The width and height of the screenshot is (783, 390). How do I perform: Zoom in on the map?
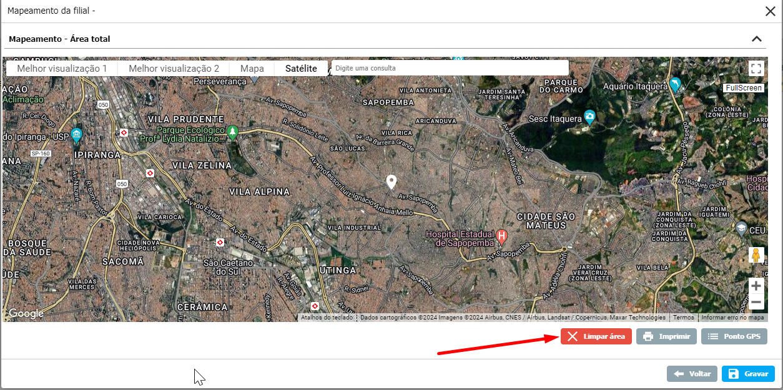click(756, 286)
